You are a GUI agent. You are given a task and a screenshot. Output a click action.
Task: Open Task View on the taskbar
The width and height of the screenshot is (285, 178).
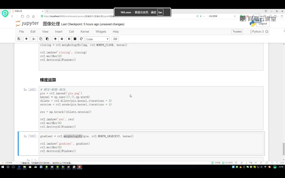(13, 167)
